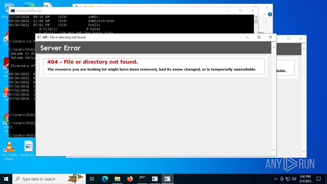
Task: Open the clock showing 3:42 PM
Action: point(305,179)
